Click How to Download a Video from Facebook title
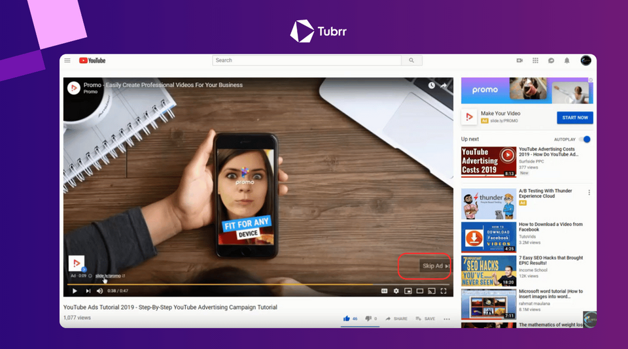The height and width of the screenshot is (349, 628). click(x=551, y=227)
